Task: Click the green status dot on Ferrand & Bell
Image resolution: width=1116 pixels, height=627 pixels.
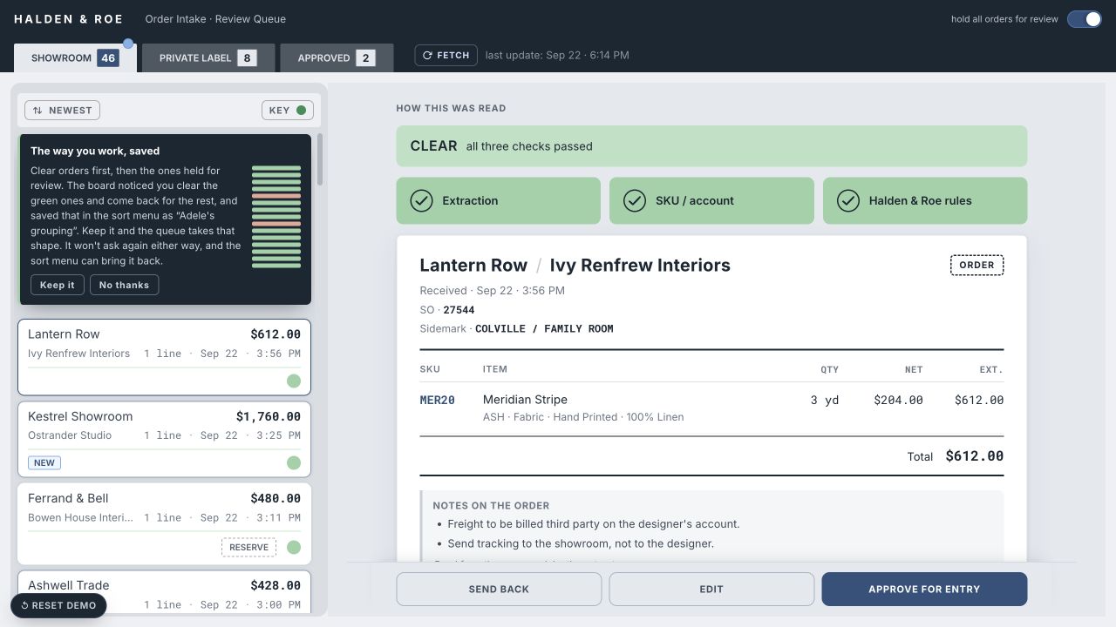Action: click(294, 547)
